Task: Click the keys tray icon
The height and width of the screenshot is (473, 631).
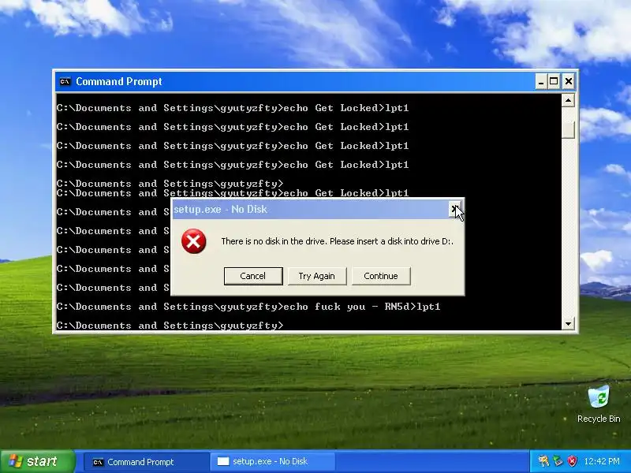Action: coord(543,461)
